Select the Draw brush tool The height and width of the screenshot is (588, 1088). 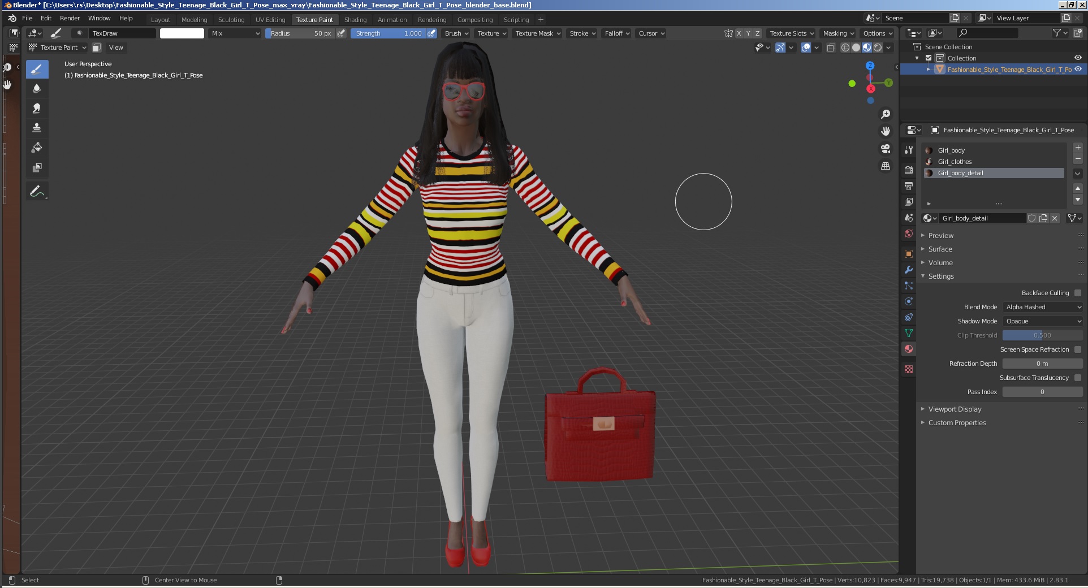point(37,70)
